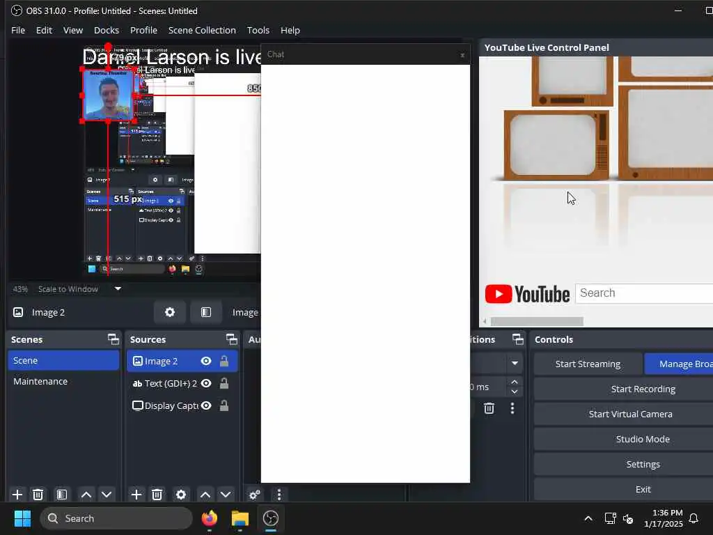Close the Chat dock panel
This screenshot has height=535, width=713.
(x=462, y=55)
